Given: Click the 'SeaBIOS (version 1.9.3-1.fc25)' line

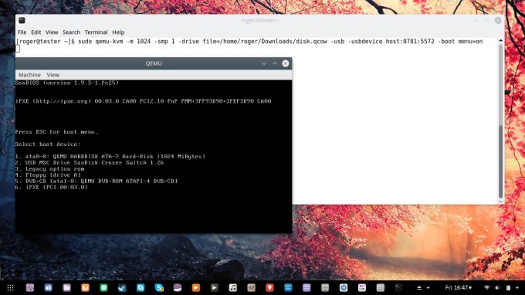Looking at the screenshot, I should (x=67, y=83).
